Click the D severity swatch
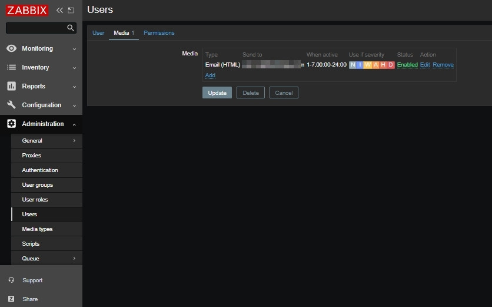This screenshot has width=492, height=307. pos(391,65)
